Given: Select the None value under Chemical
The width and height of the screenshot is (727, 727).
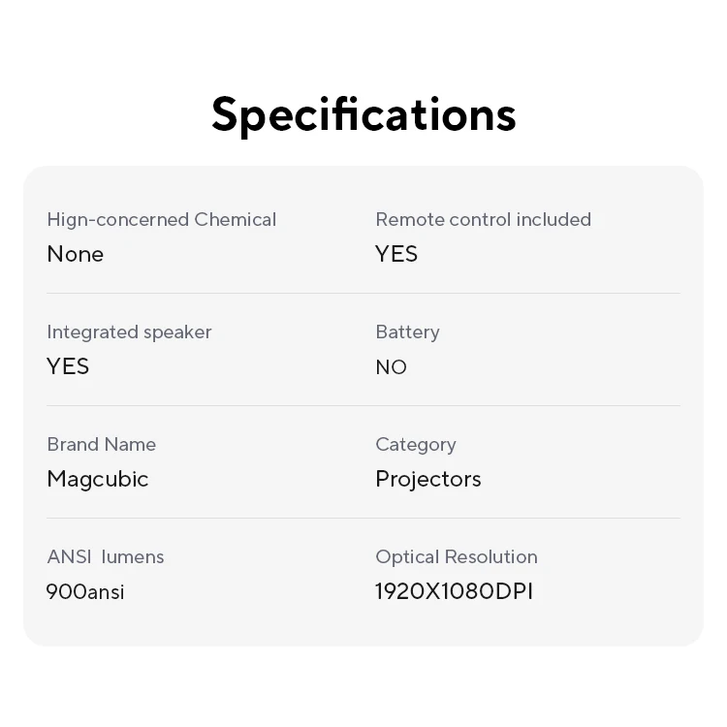Looking at the screenshot, I should coord(76,254).
